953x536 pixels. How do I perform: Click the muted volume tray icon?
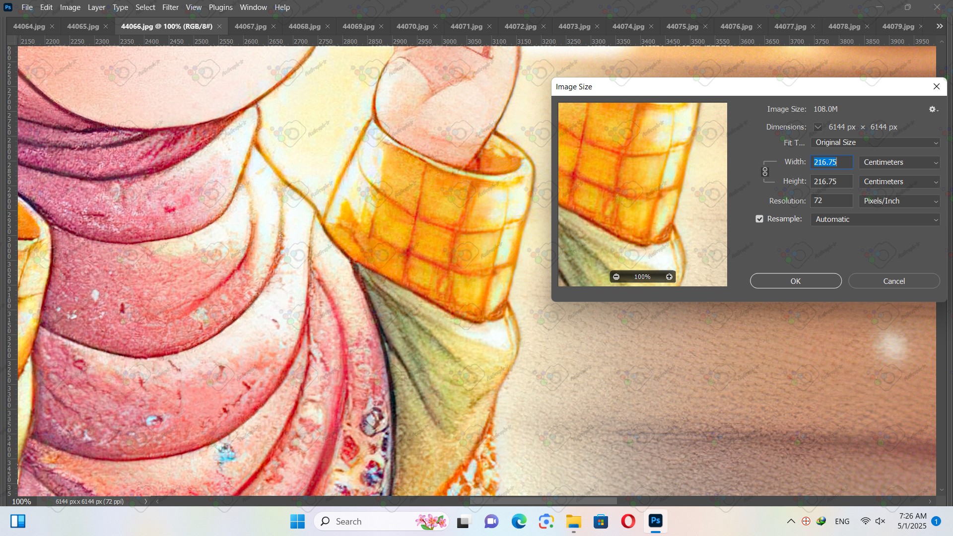tap(881, 521)
